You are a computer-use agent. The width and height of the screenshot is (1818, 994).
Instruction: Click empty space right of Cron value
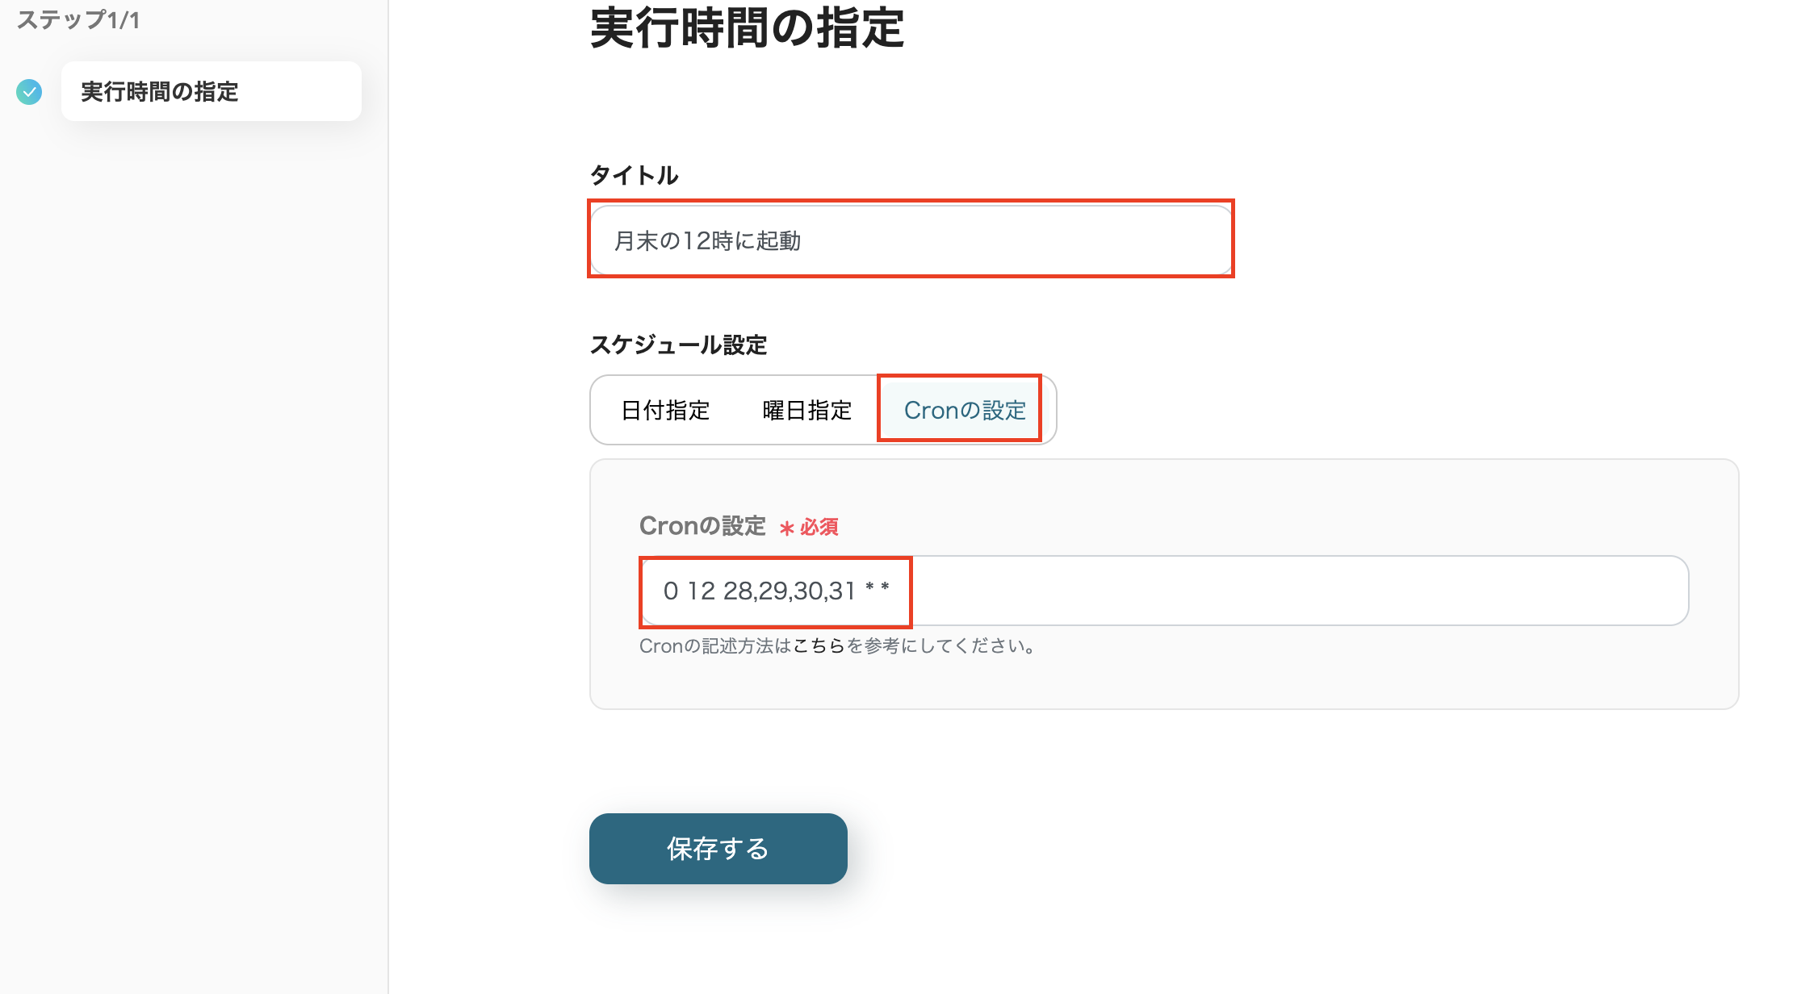[1292, 591]
